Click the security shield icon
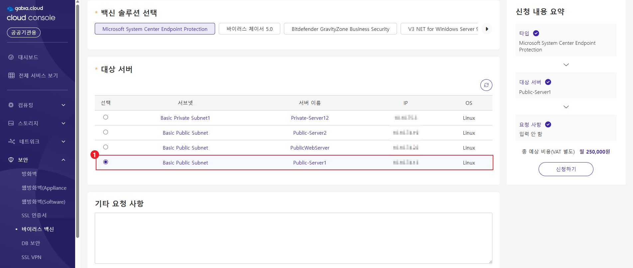633x268 pixels. pyautogui.click(x=11, y=160)
